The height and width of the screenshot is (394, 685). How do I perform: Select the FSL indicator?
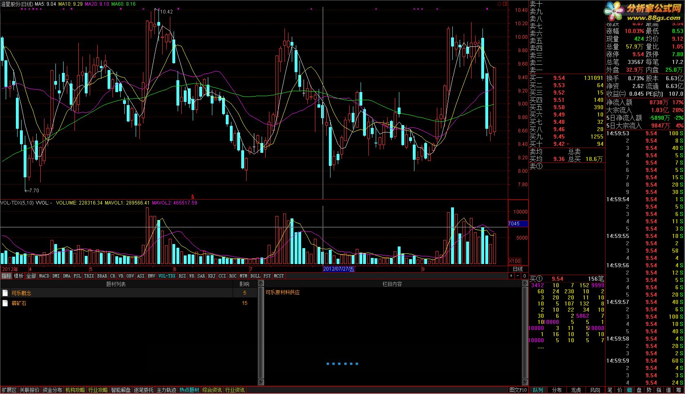coord(77,276)
